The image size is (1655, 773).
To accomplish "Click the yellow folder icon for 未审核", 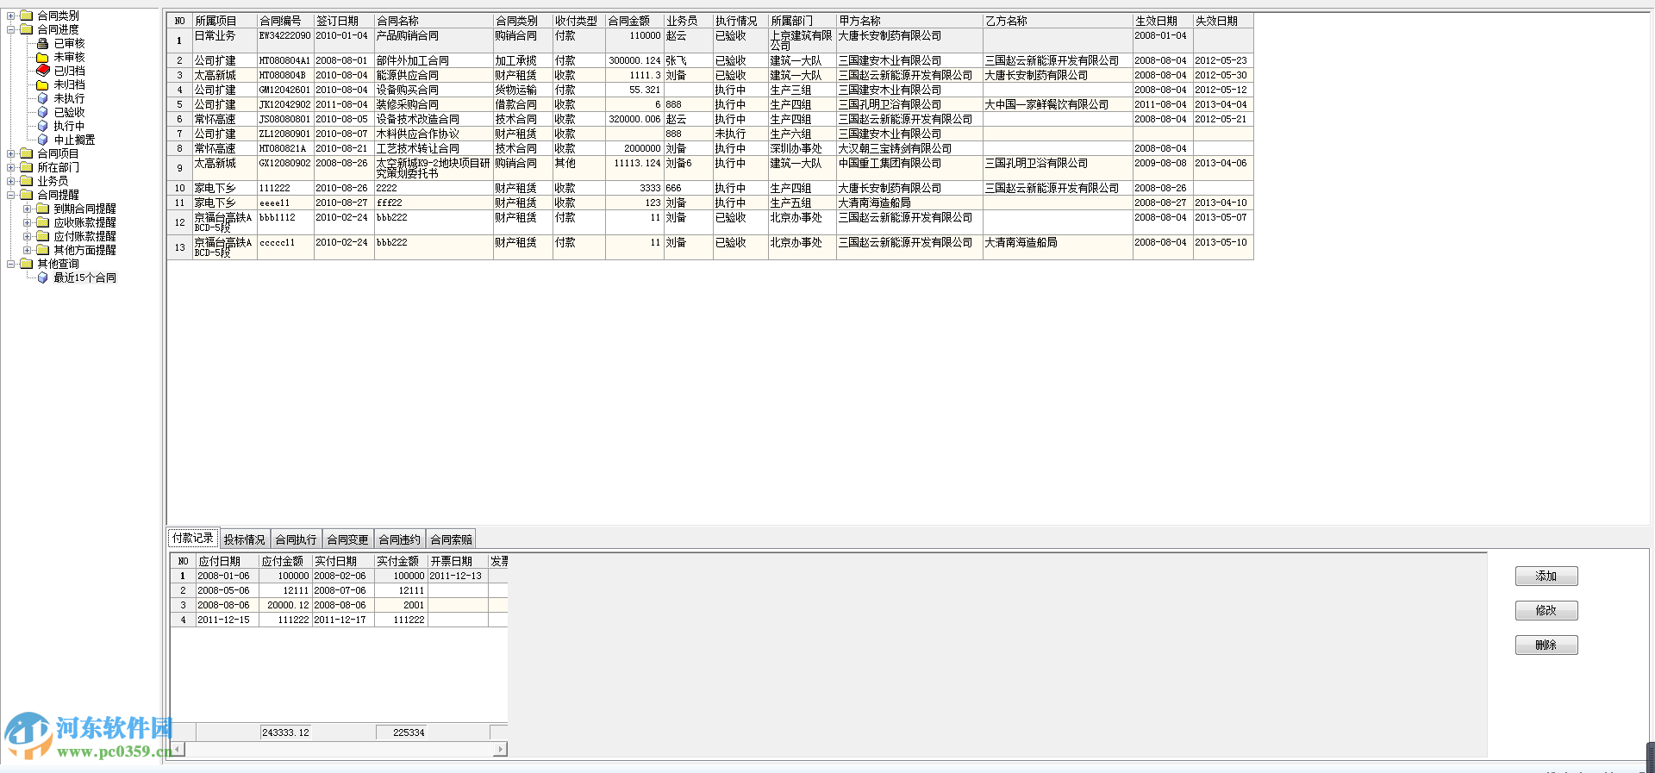I will pyautogui.click(x=42, y=57).
